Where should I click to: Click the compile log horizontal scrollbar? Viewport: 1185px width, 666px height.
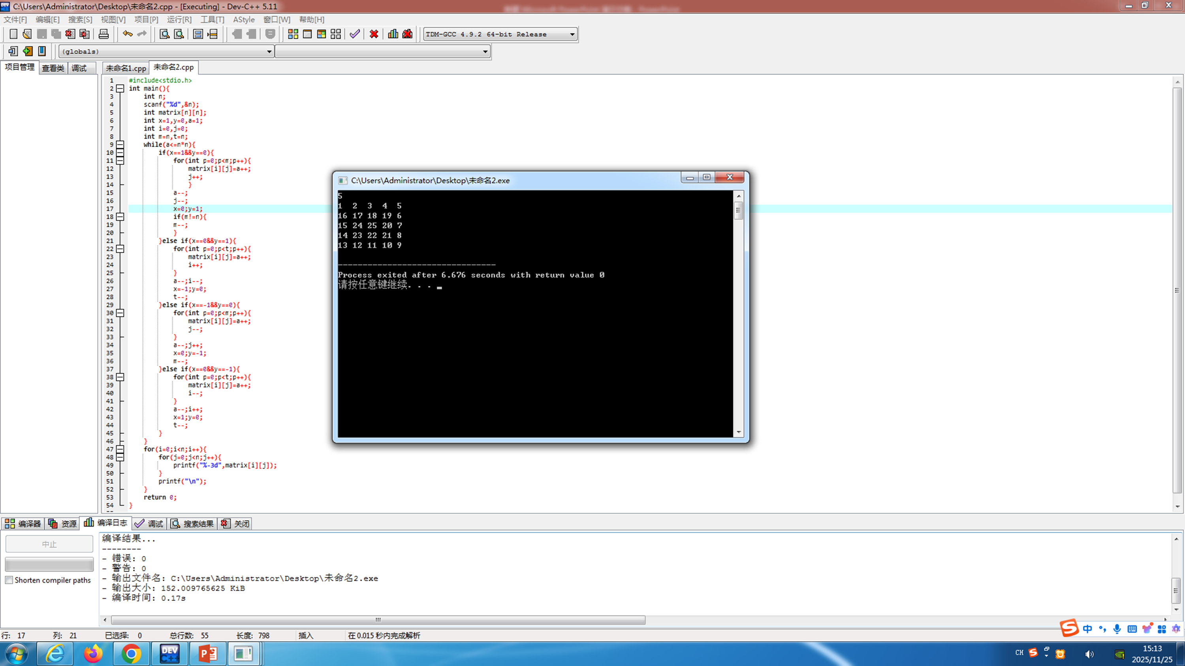point(377,619)
